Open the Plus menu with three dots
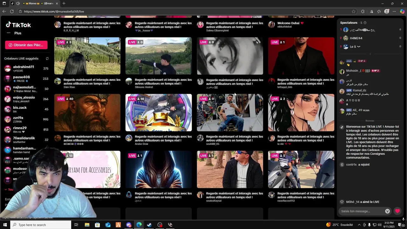This screenshot has height=229, width=407. point(14,33)
